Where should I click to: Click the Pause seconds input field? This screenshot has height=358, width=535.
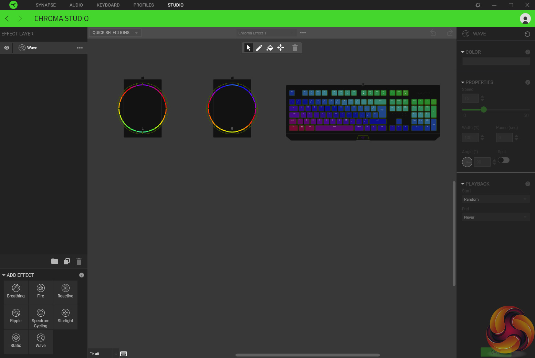click(x=504, y=138)
